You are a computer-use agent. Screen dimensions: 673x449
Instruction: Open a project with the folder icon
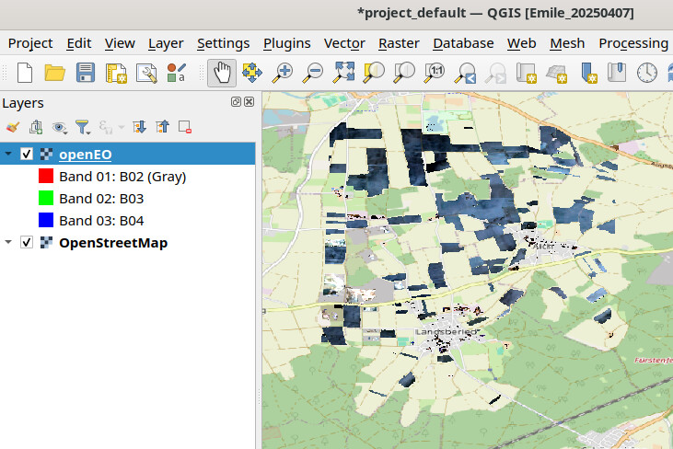[x=54, y=72]
